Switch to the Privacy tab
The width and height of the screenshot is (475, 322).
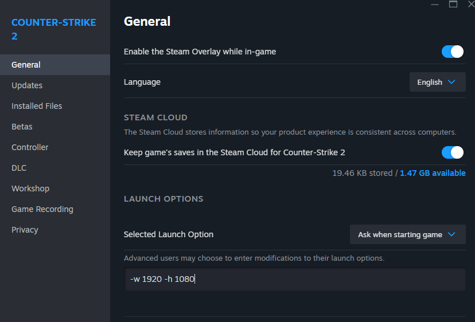25,230
